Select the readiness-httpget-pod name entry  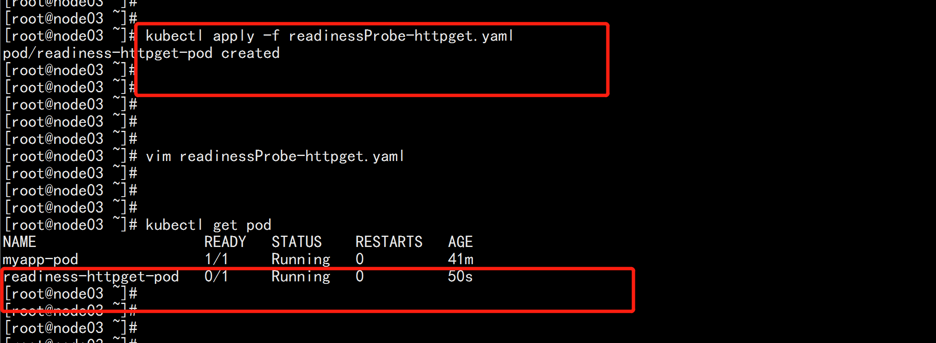pos(91,277)
